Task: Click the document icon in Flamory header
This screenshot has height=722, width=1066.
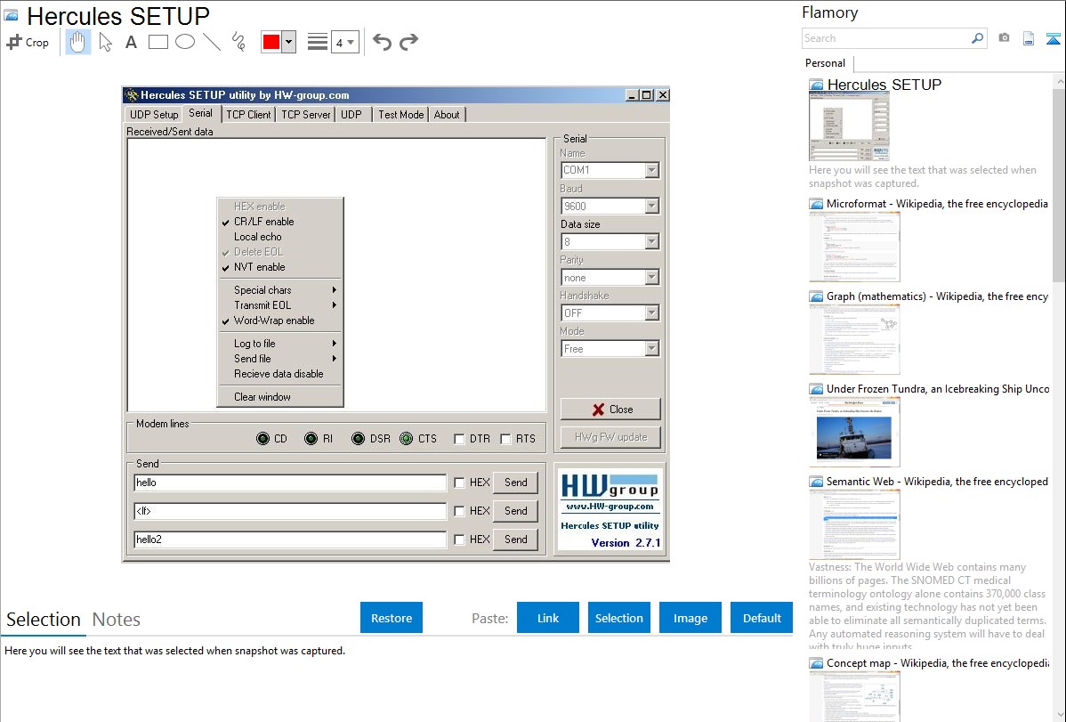Action: [x=1029, y=38]
